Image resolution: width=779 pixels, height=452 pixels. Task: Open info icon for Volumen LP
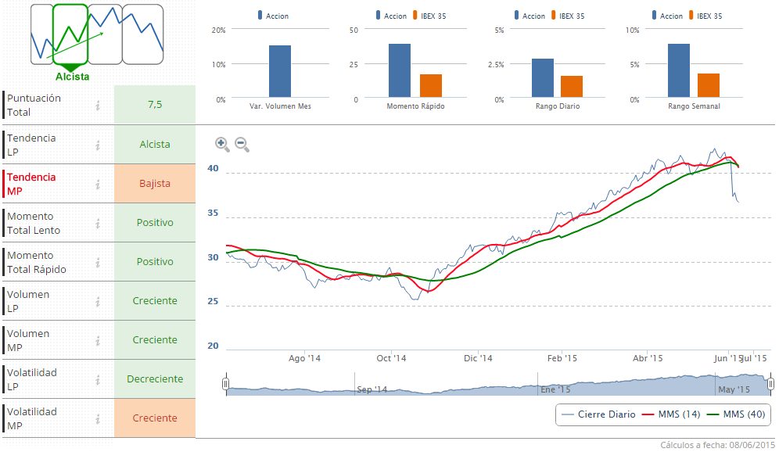coord(99,301)
